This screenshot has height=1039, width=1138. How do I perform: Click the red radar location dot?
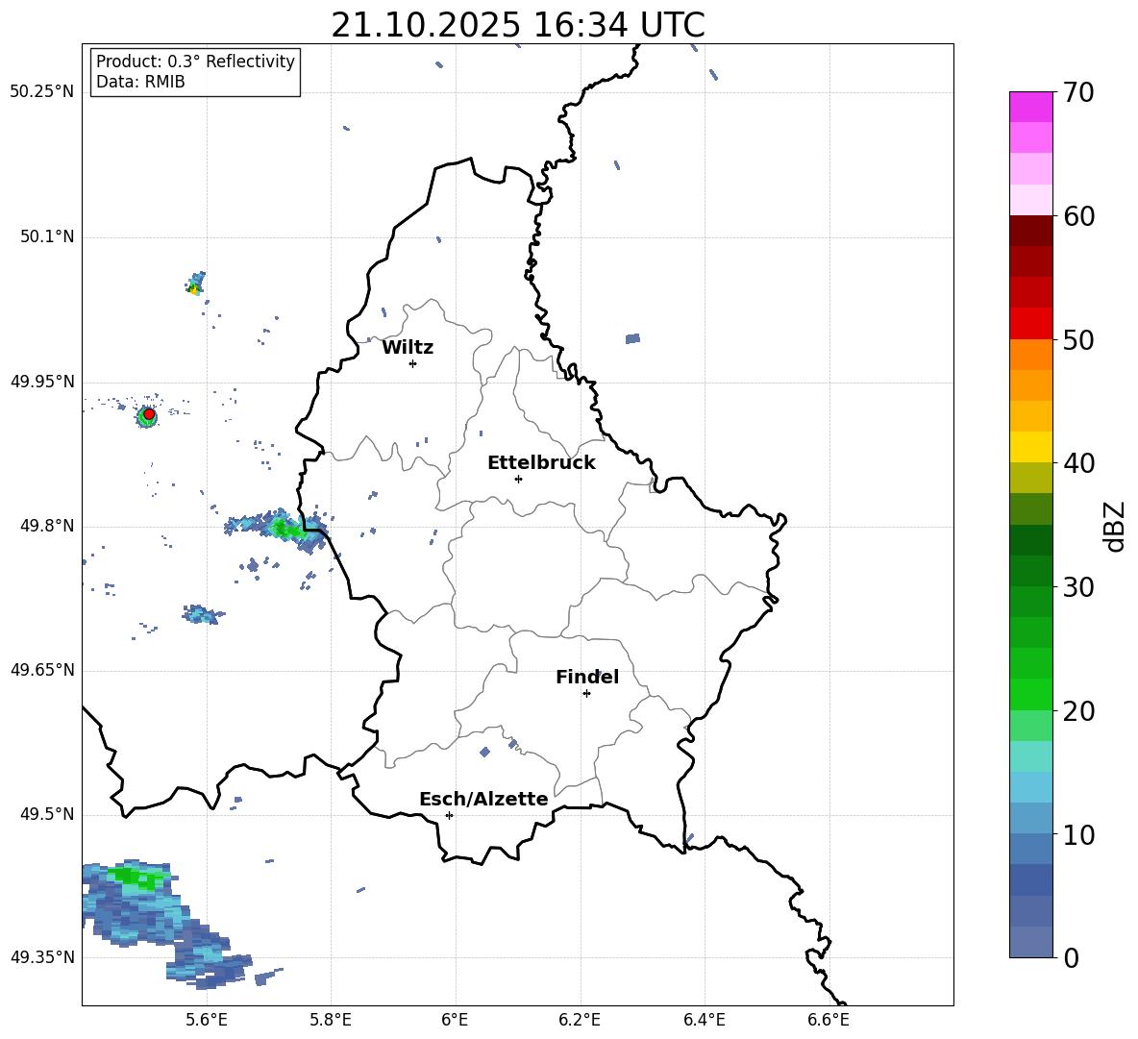[149, 414]
